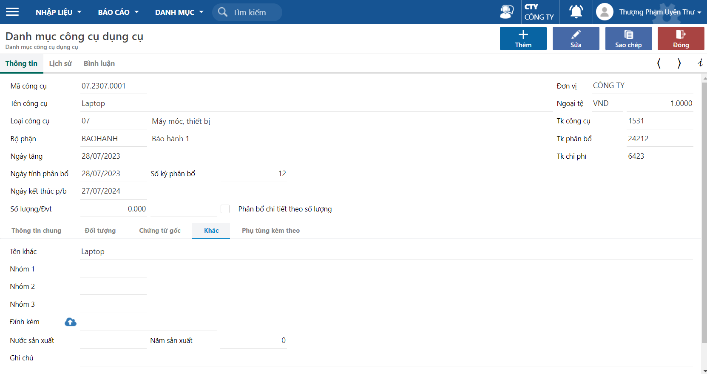Image resolution: width=707 pixels, height=374 pixels.
Task: Open the hamburger navigation menu
Action: coord(12,12)
